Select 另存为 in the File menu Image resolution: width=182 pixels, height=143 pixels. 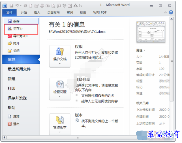21,29
